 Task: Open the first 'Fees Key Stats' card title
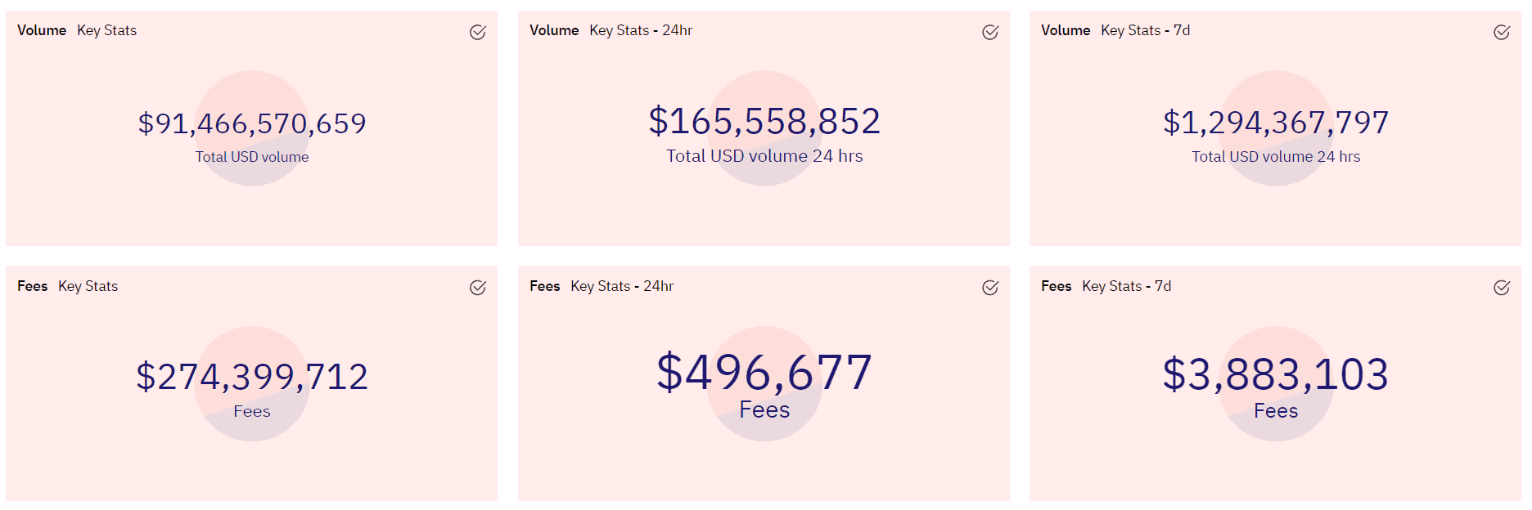click(67, 286)
